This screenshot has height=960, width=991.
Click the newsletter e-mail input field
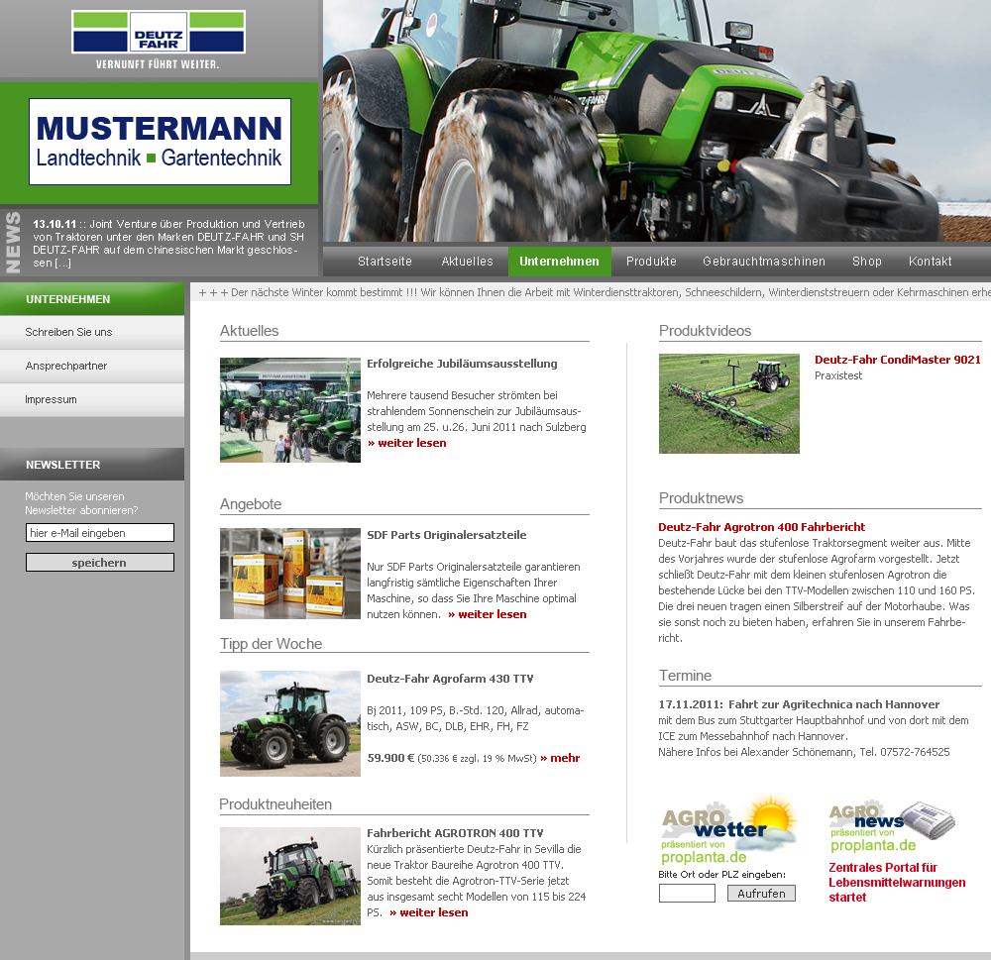tap(99, 533)
